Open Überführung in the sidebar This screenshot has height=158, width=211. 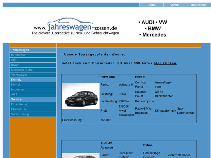click(x=33, y=109)
